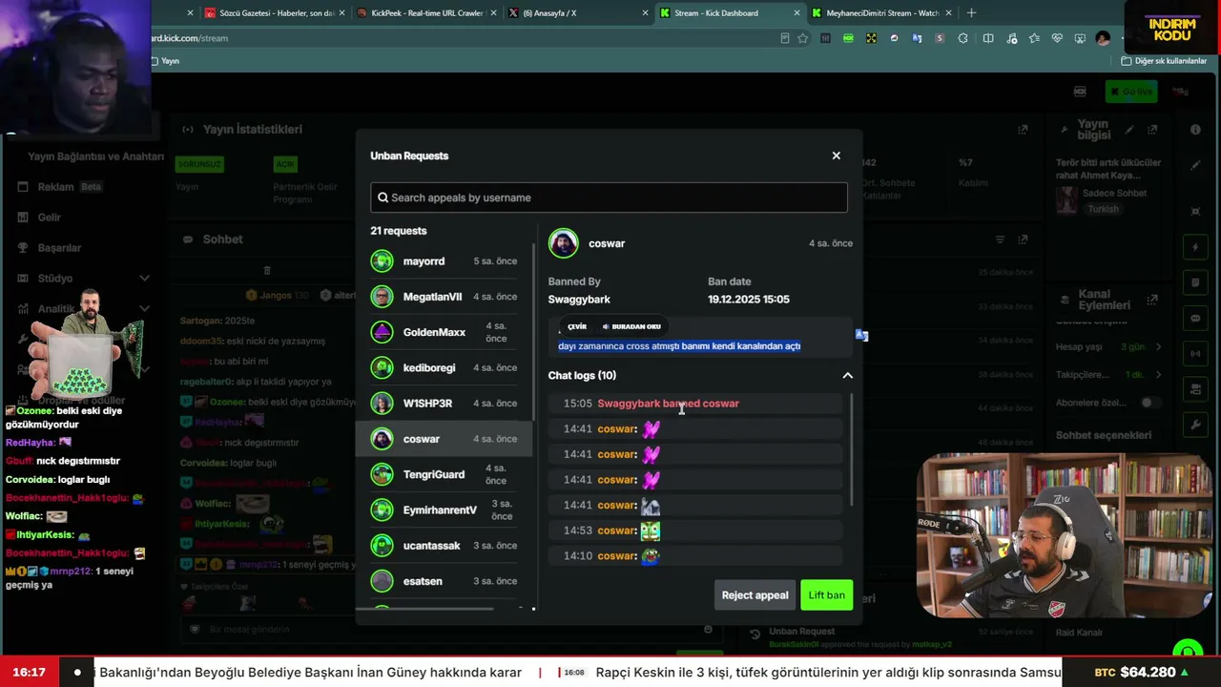1221x687 pixels.
Task: Click the Google Translate extension icon in toolbar
Action: pos(917,38)
